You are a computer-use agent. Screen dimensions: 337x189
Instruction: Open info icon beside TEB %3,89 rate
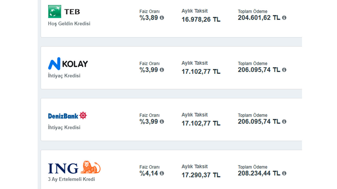pyautogui.click(x=162, y=18)
